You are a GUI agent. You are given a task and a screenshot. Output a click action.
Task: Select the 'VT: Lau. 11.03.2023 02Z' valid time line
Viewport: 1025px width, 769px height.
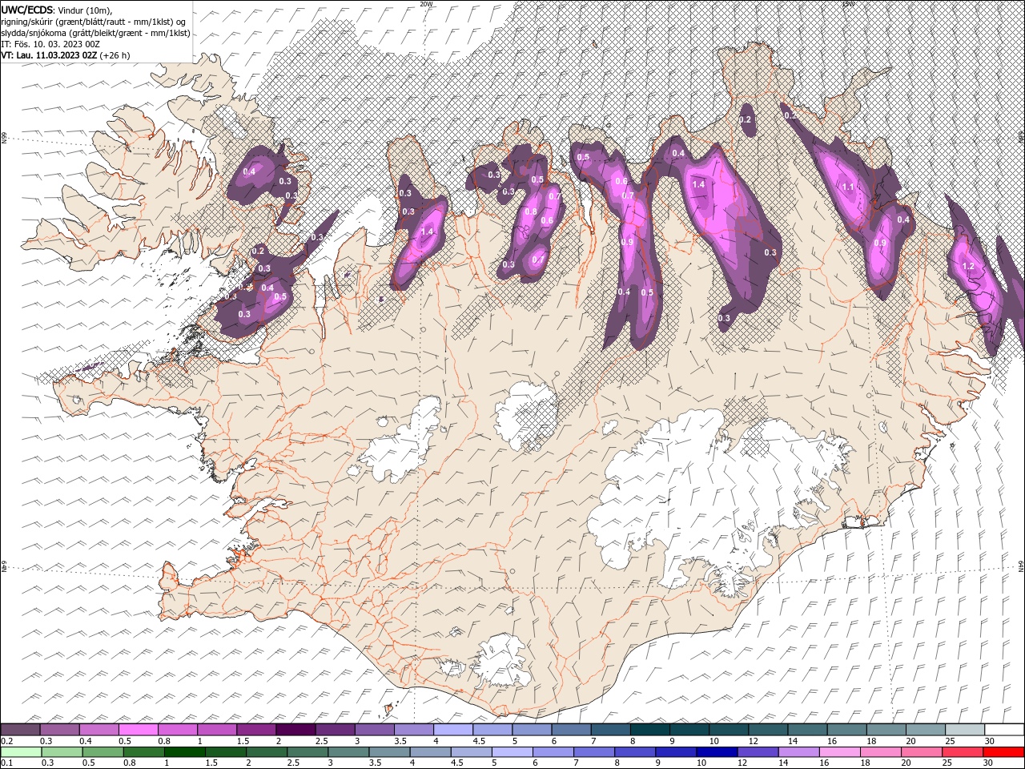49,55
